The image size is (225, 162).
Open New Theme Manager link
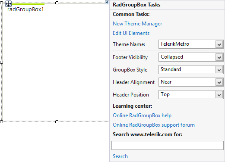coord(137,24)
